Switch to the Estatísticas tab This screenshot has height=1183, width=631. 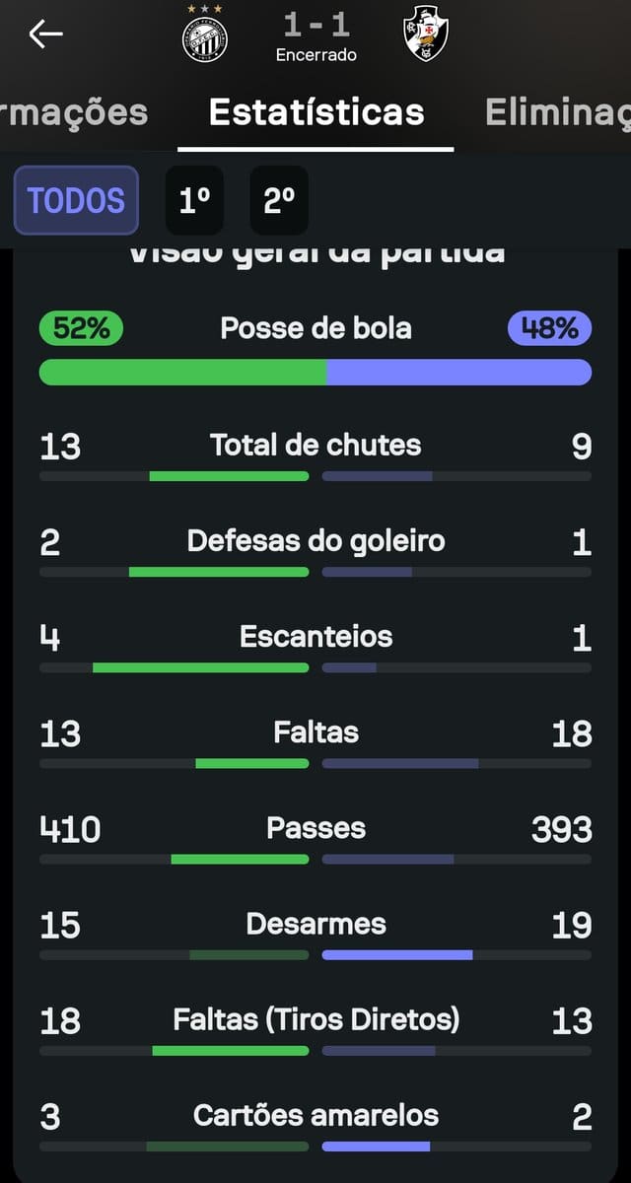click(316, 112)
